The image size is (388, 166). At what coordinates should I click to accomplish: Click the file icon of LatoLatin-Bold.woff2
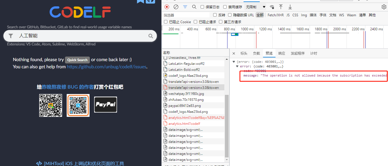coord(165,69)
